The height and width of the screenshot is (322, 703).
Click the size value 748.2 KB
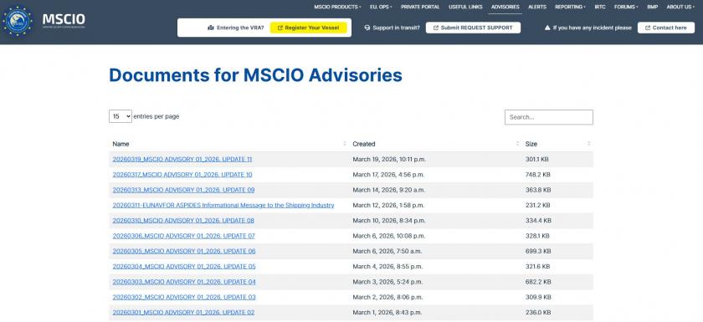(538, 175)
